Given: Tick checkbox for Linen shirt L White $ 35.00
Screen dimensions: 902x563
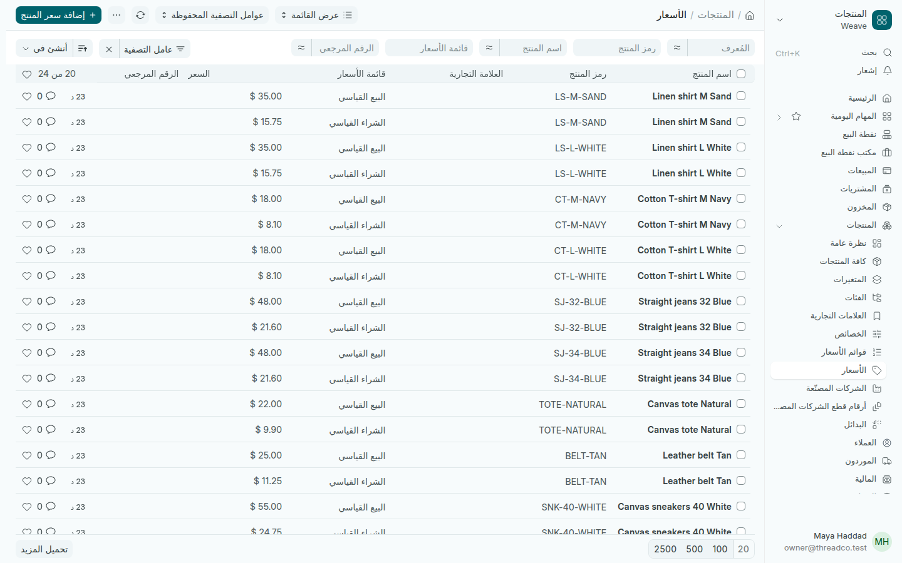Looking at the screenshot, I should coord(741,147).
